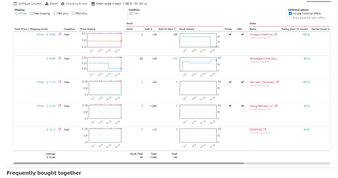Enable the FBM only filter
Screen dimensions: 338x178
[73, 13]
